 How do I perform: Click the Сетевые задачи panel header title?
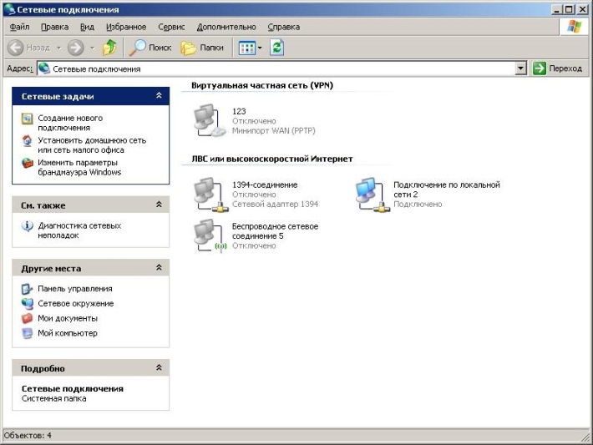click(x=58, y=96)
